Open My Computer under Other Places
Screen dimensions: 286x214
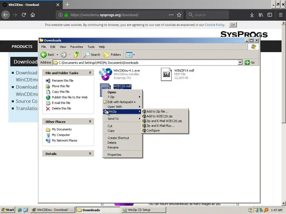[x=61, y=135]
